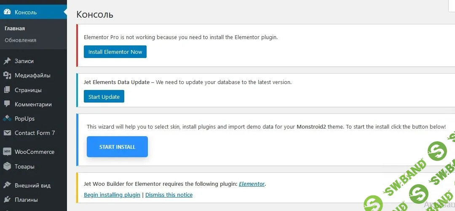Click the Записи pushpin icon
The height and width of the screenshot is (211, 455).
(x=7, y=61)
